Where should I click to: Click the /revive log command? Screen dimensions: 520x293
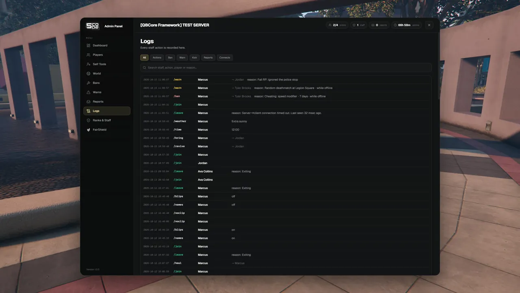179,146
